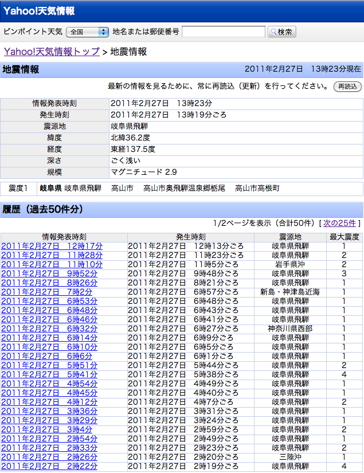Select the 9時52分 earthquake report

click(x=49, y=273)
